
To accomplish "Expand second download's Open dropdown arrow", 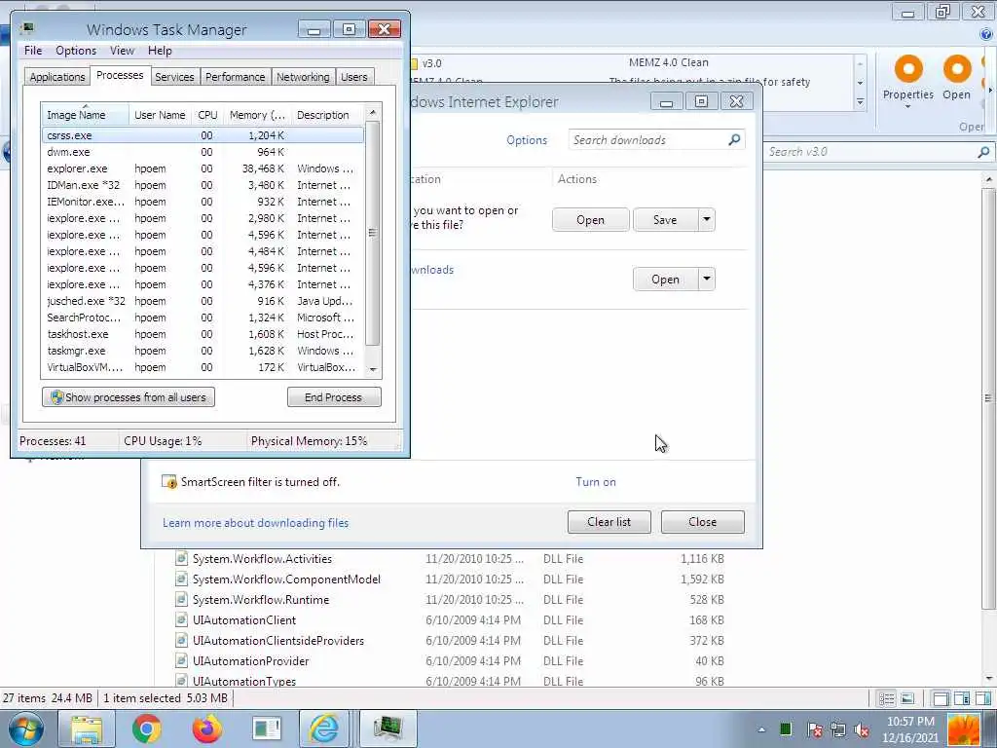I will (x=707, y=280).
